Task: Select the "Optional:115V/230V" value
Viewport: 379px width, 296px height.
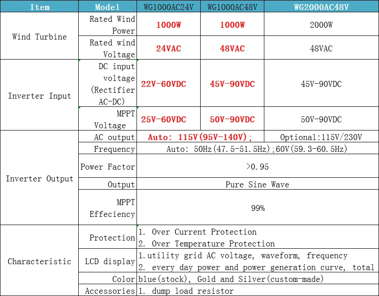Action: 321,137
